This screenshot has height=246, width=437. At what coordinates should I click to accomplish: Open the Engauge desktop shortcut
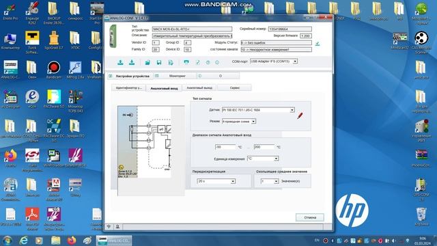click(x=32, y=13)
